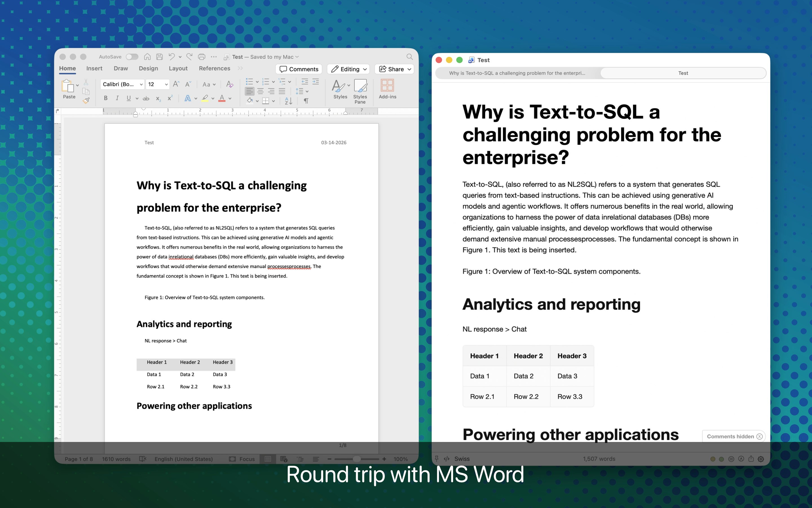Click the Share button in Word
The image size is (812, 508).
tap(394, 69)
